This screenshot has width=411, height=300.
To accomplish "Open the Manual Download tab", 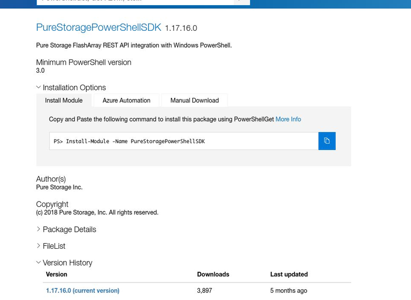I will pos(195,101).
